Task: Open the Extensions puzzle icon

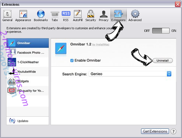Action: point(118,14)
